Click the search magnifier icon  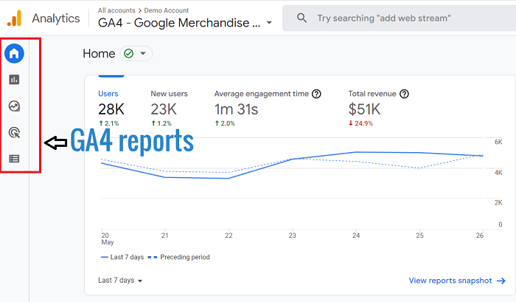(x=301, y=18)
